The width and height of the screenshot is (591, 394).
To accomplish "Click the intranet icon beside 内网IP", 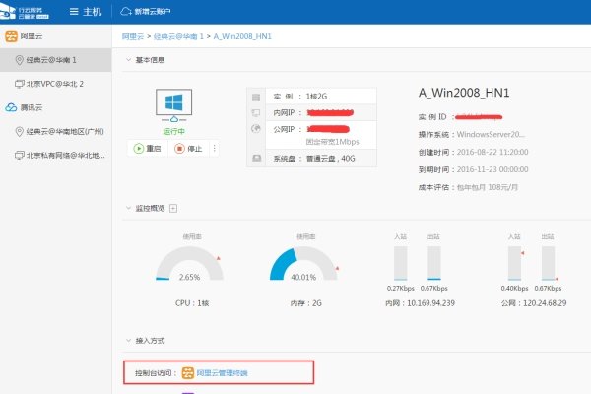I will point(256,112).
